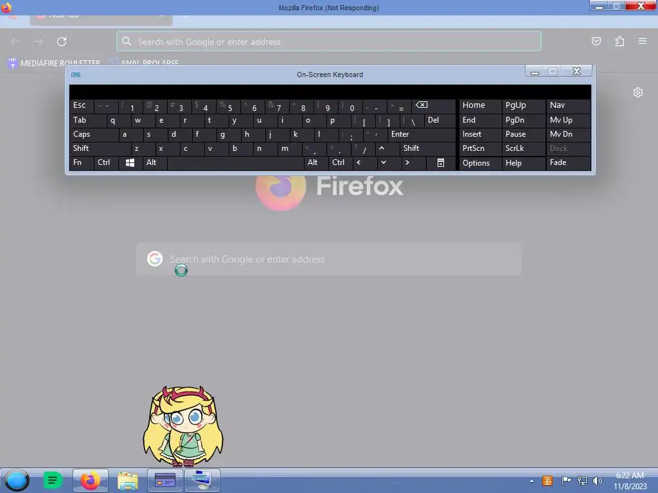
Task: Focus Firefox address bar field
Action: [x=329, y=42]
